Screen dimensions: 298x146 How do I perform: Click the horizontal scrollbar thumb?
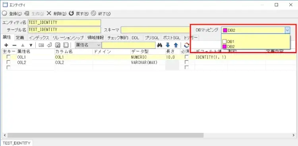[x=105, y=135]
